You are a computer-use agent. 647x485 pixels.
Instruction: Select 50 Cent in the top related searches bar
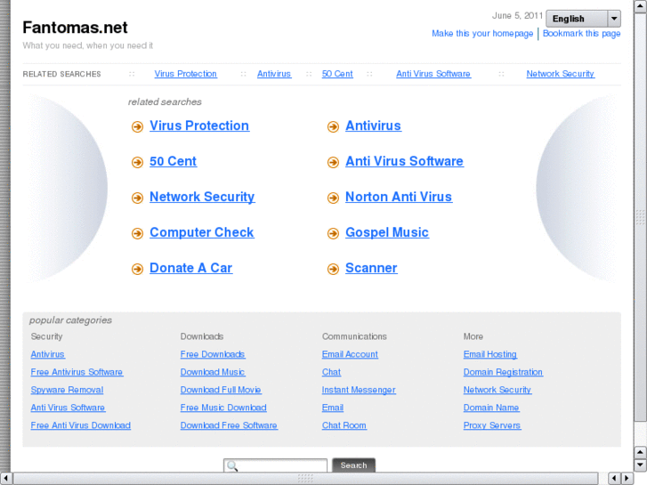[x=337, y=74]
